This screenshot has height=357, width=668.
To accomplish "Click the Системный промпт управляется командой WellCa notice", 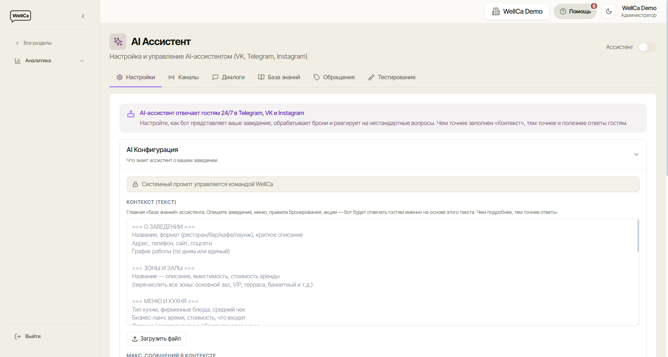I will 383,184.
